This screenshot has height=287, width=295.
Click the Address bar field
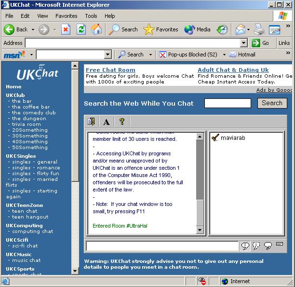[x=133, y=43]
